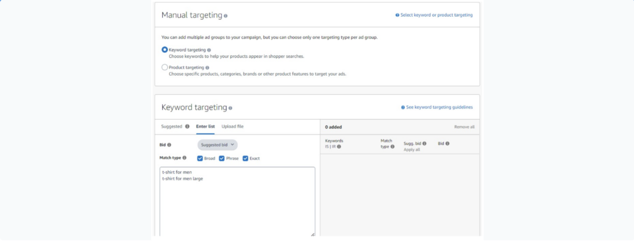Viewport: 634px width, 243px height.
Task: Click info icon next to Sugg. bid column
Action: tap(424, 143)
